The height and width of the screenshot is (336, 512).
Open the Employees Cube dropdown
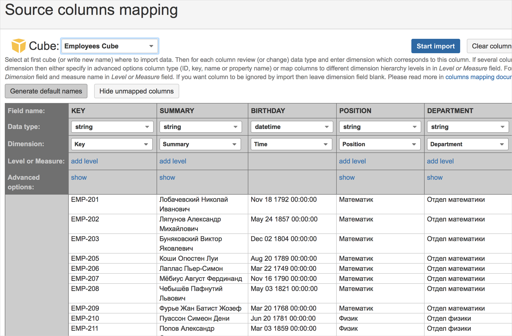pyautogui.click(x=110, y=46)
